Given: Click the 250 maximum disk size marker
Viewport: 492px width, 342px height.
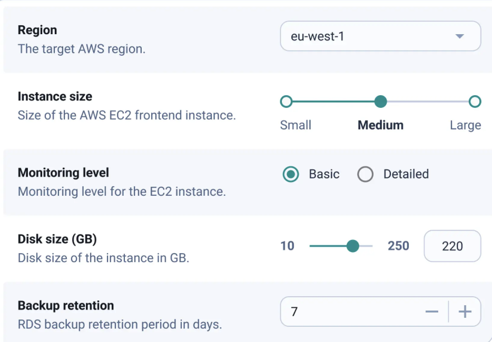Looking at the screenshot, I should (398, 246).
